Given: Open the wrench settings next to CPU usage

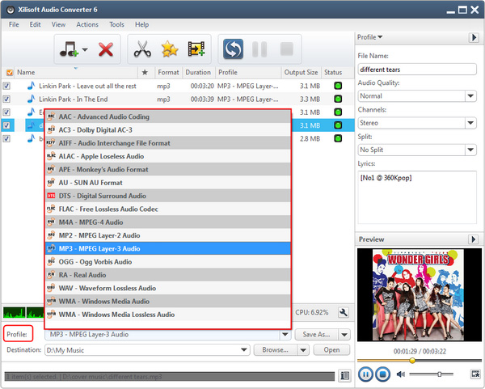Looking at the screenshot, I should pyautogui.click(x=343, y=313).
